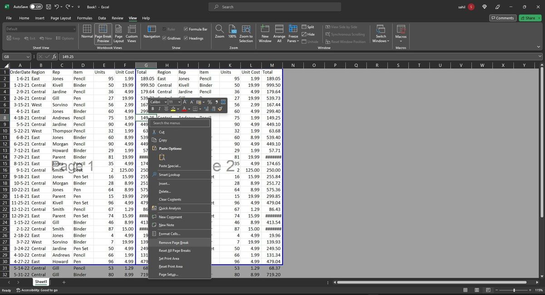Uncheck the Headings checkbox
The width and height of the screenshot is (545, 295).
click(x=186, y=38)
